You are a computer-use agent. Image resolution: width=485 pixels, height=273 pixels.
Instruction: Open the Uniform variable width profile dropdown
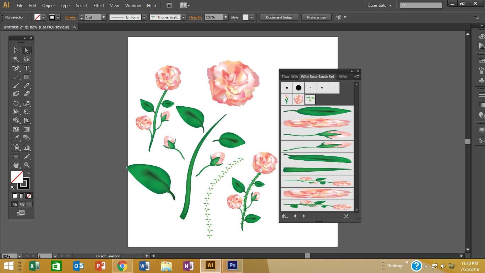coord(144,17)
